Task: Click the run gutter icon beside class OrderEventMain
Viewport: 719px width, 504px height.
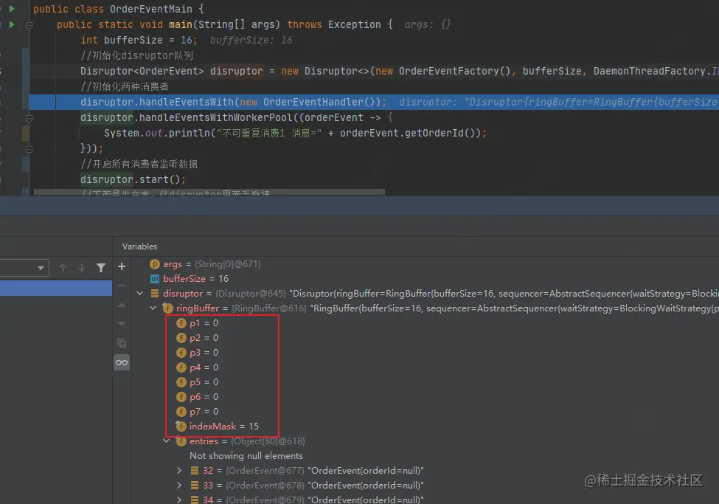Action: pyautogui.click(x=12, y=9)
